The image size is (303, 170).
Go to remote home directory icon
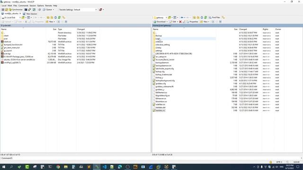tap(202, 17)
